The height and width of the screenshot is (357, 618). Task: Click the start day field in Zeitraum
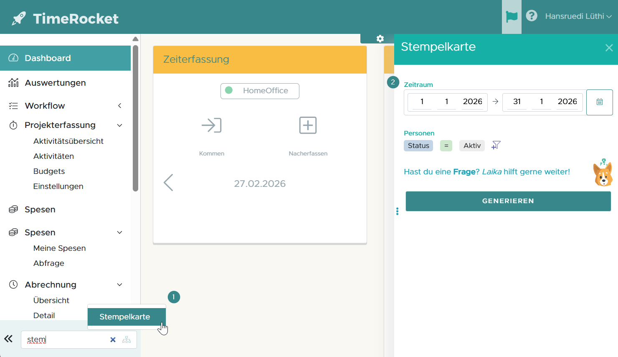[x=422, y=102]
